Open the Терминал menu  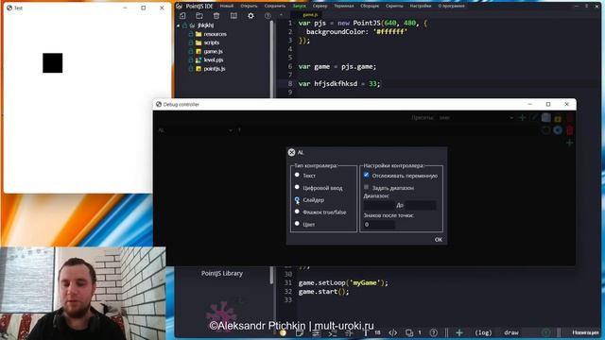344,7
